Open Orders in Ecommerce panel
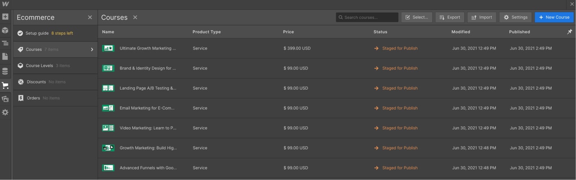Screen dimensions: 576x180 click(55, 98)
